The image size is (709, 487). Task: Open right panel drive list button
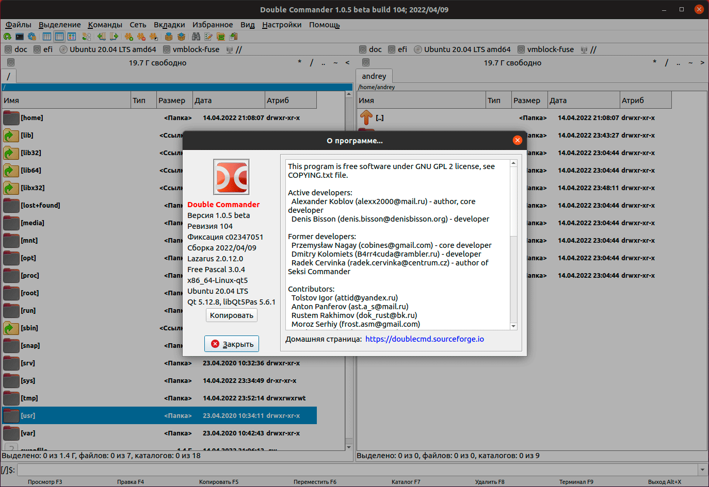pyautogui.click(x=366, y=63)
